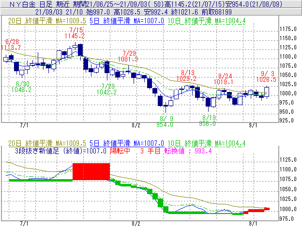The height and width of the screenshot is (230, 302).
Task: Click the 8/13 1029.2 peak label
Action: click(x=186, y=76)
